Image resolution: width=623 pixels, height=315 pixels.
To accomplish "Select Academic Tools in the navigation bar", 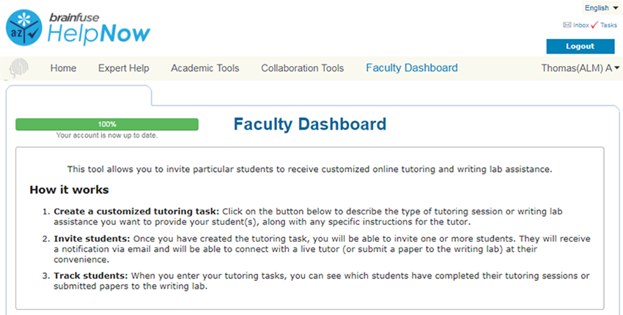I will pos(204,68).
